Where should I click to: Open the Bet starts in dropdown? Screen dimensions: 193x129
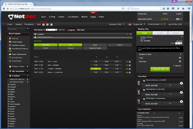[51, 30]
